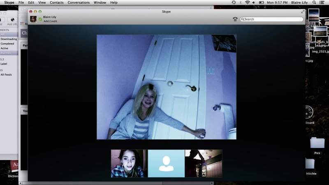
Task: Select Completed in background window sidebar
Action: click(7, 44)
